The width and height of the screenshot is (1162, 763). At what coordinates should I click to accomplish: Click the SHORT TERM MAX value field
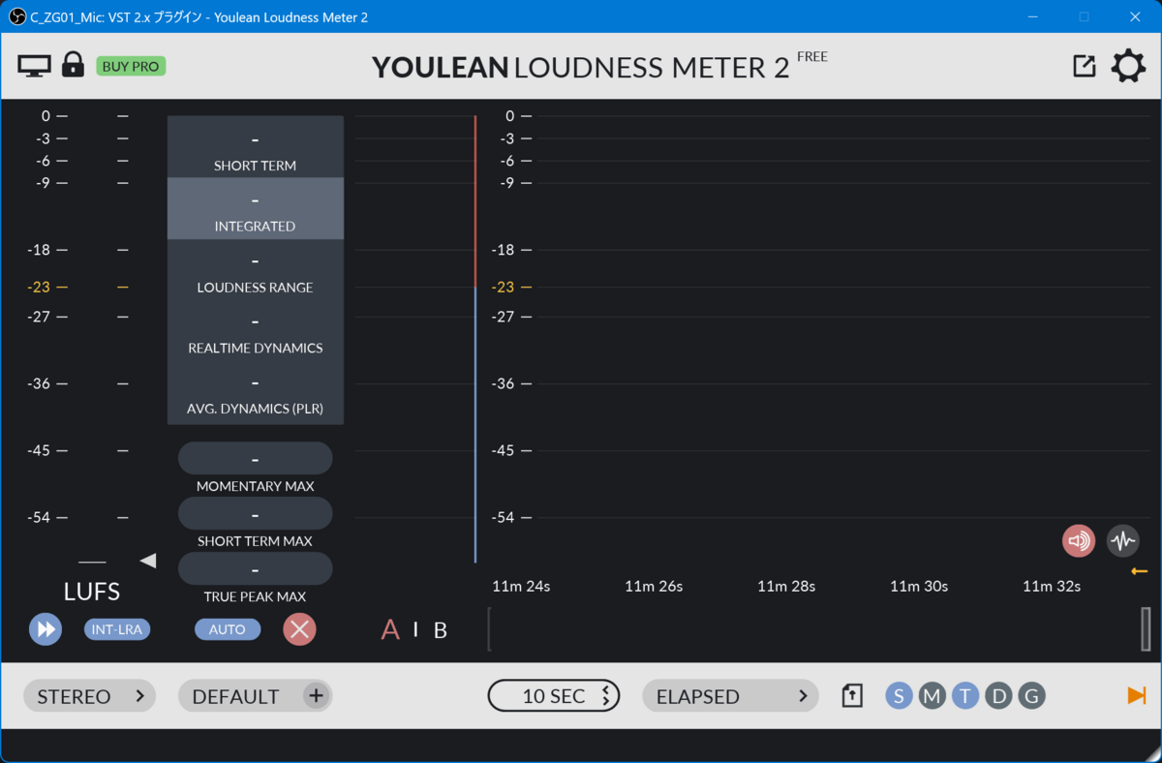coord(256,513)
